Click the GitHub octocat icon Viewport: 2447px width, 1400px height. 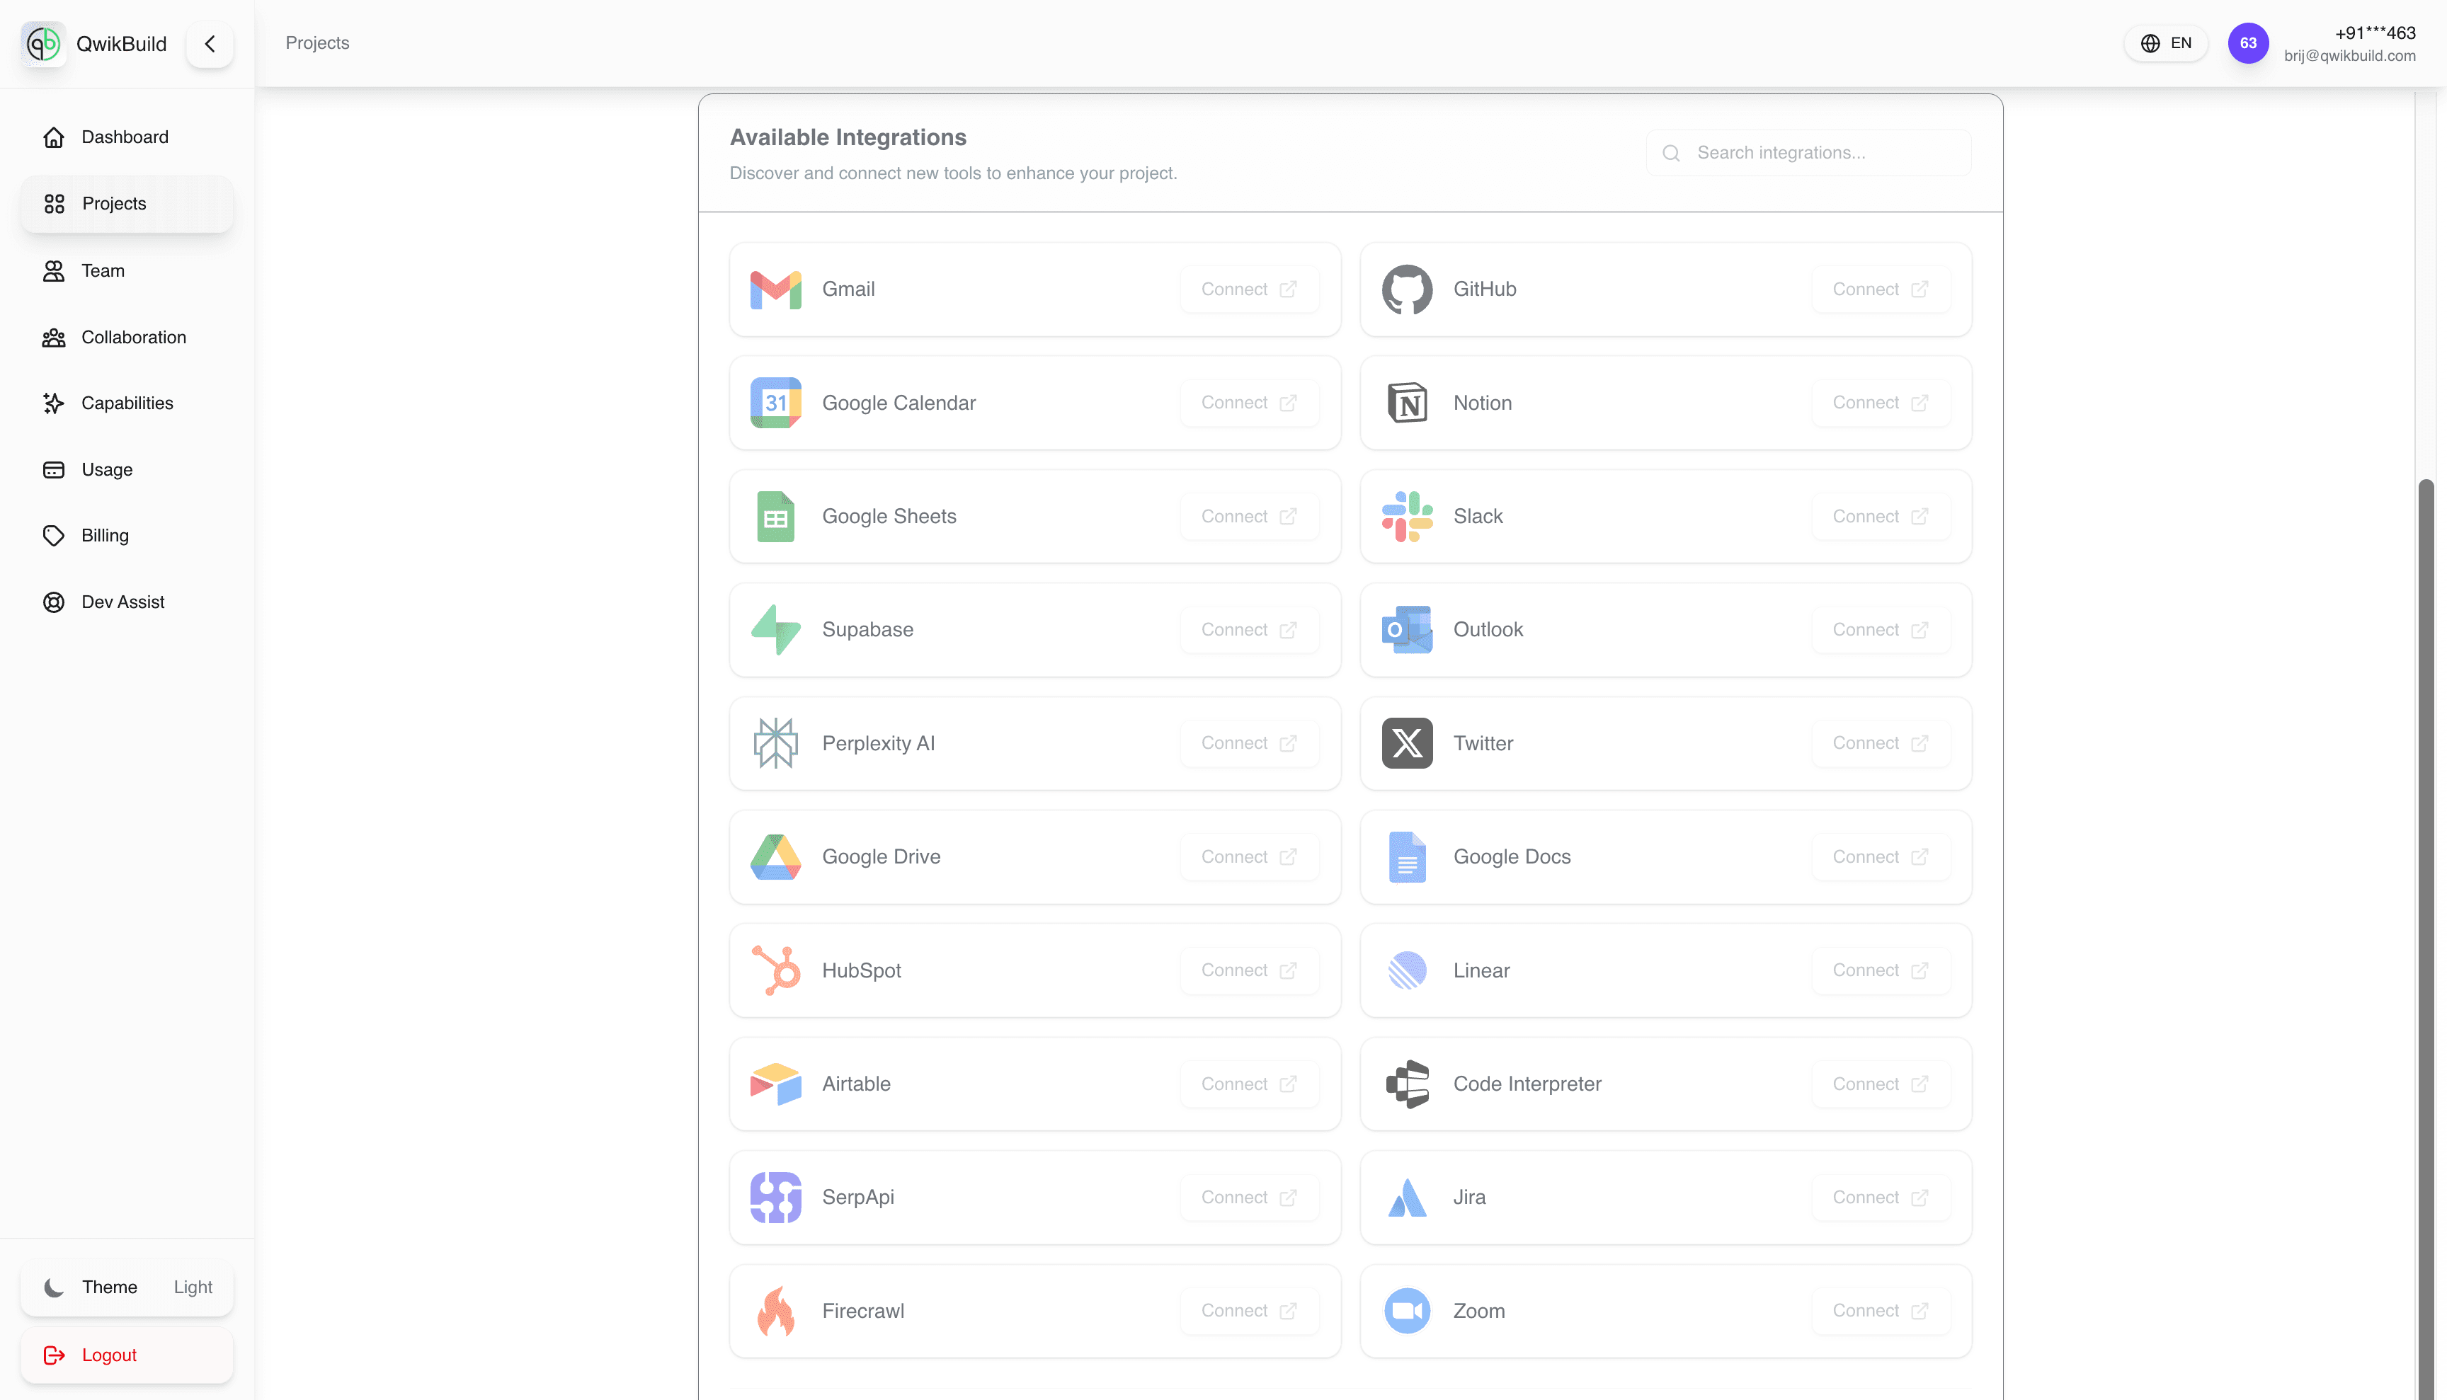(x=1406, y=289)
